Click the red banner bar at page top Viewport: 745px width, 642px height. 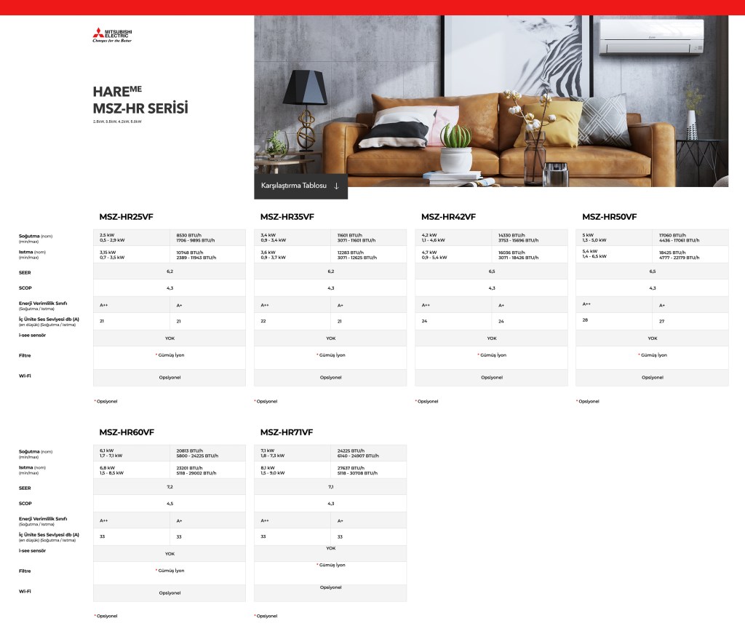(372, 7)
